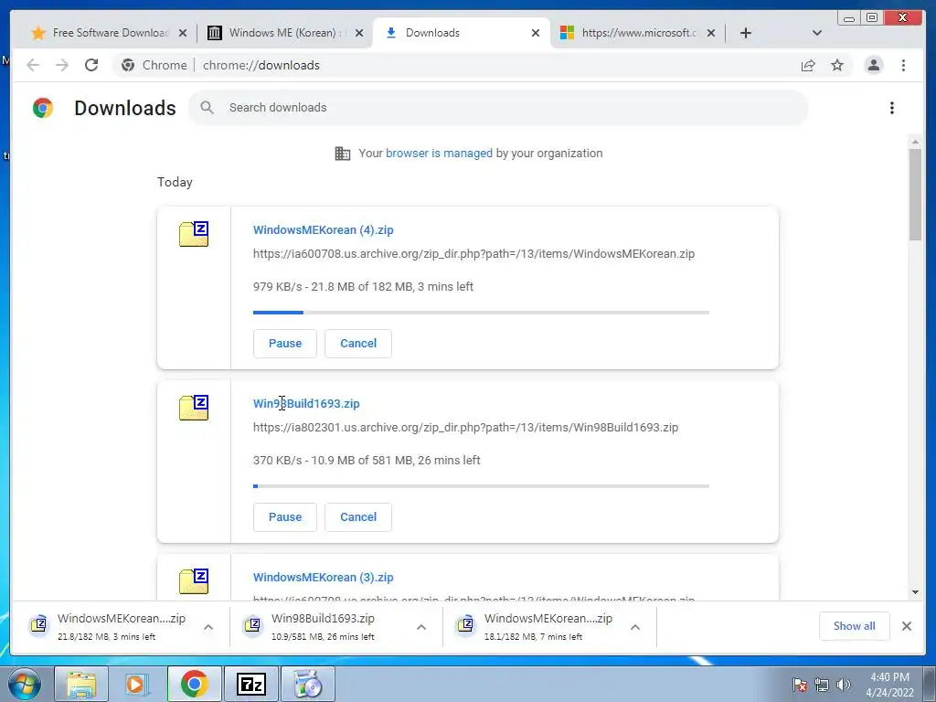Screen dimensions: 936x702
Task: Open 7-Zip from the taskbar
Action: (x=251, y=684)
